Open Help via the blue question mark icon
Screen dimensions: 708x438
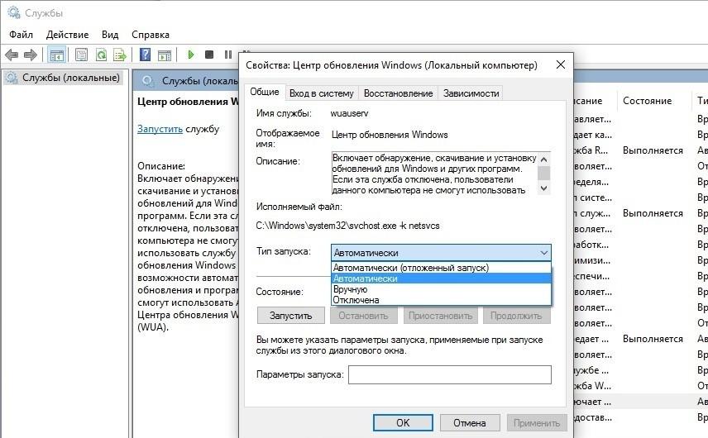coord(145,55)
